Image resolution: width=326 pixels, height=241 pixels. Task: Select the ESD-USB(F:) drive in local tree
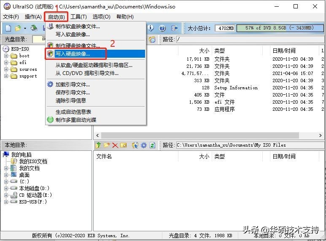click(33, 202)
